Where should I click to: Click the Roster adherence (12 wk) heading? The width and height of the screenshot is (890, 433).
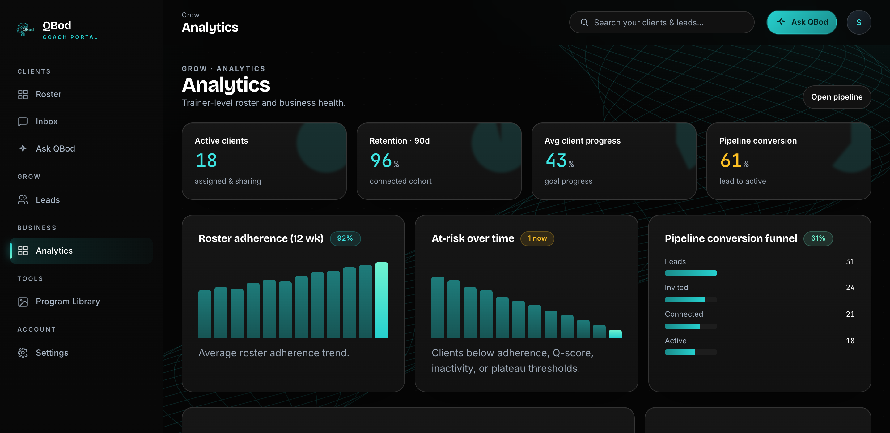coord(261,239)
